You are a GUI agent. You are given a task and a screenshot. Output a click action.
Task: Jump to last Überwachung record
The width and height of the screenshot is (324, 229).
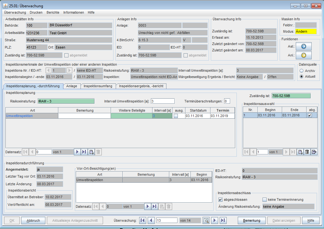[x=223, y=220]
